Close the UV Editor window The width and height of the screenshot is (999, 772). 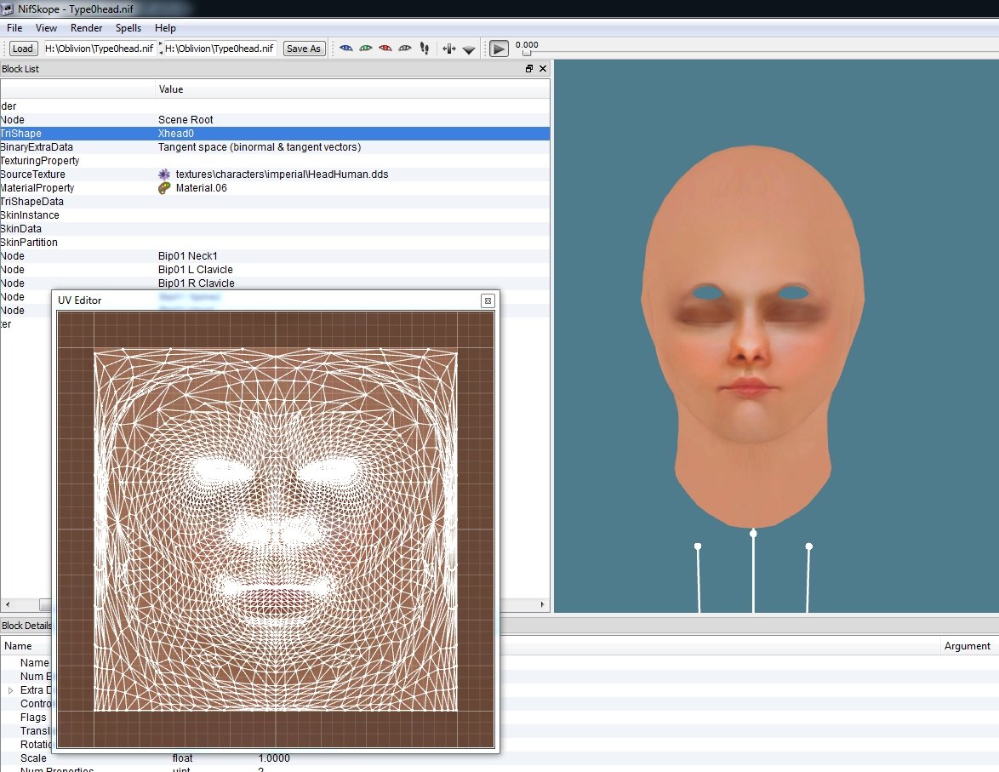click(x=488, y=301)
